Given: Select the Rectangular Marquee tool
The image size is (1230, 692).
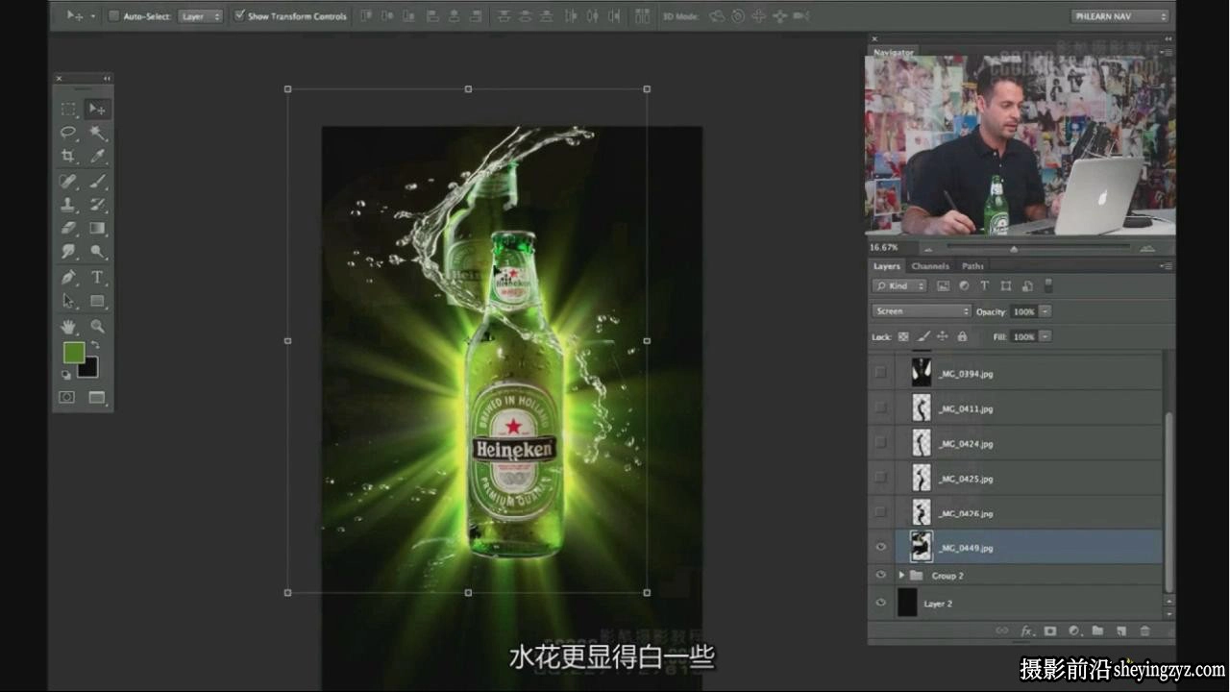Looking at the screenshot, I should 69,110.
